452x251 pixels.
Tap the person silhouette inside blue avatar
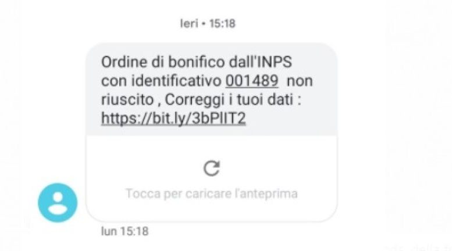pos(58,203)
